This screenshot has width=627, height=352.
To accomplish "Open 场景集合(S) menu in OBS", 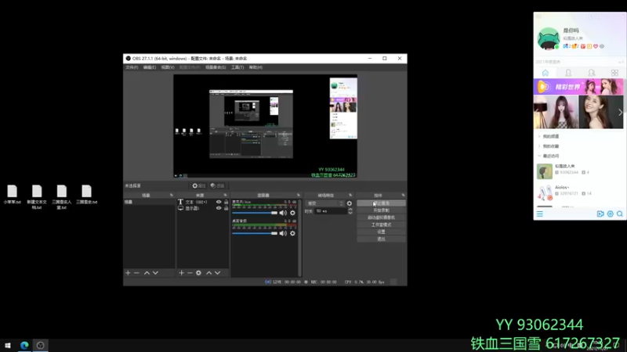I will (216, 67).
